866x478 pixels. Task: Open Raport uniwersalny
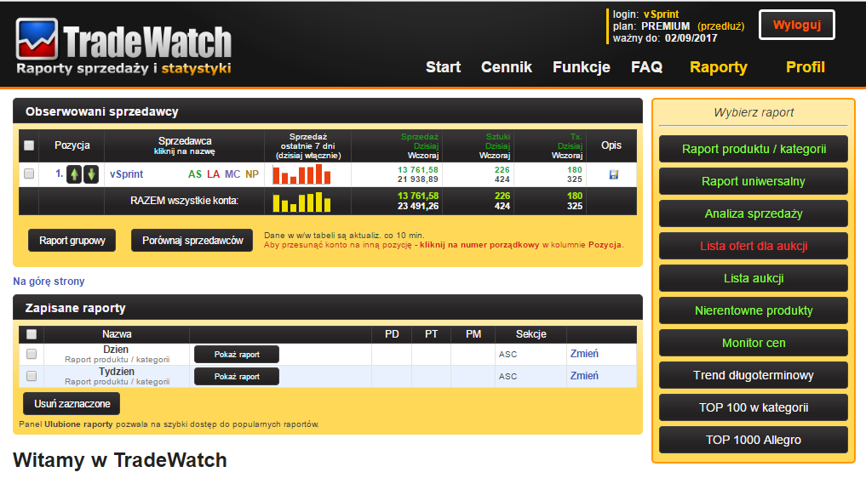pyautogui.click(x=754, y=182)
